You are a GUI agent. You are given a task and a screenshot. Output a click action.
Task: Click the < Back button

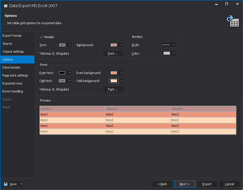pyautogui.click(x=162, y=184)
